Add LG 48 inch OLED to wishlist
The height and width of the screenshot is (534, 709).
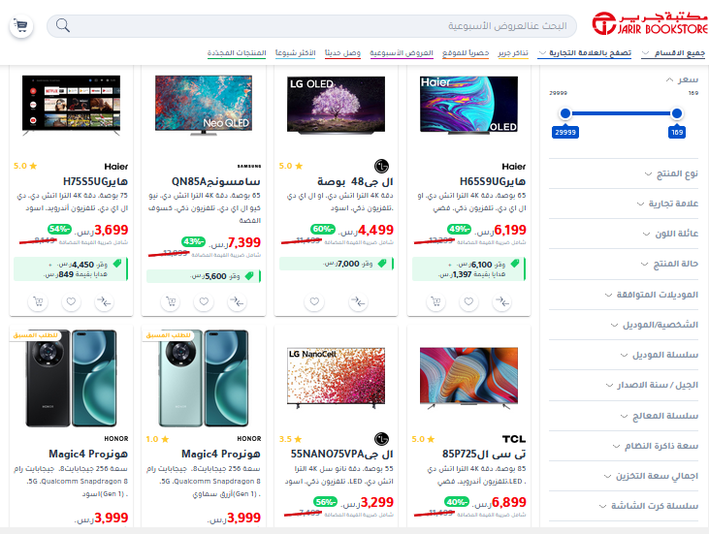314,301
